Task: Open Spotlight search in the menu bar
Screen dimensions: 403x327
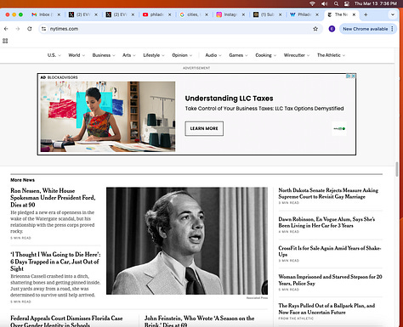Action: coord(336,3)
